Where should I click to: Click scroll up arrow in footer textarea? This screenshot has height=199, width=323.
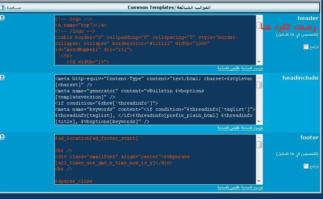point(259,138)
